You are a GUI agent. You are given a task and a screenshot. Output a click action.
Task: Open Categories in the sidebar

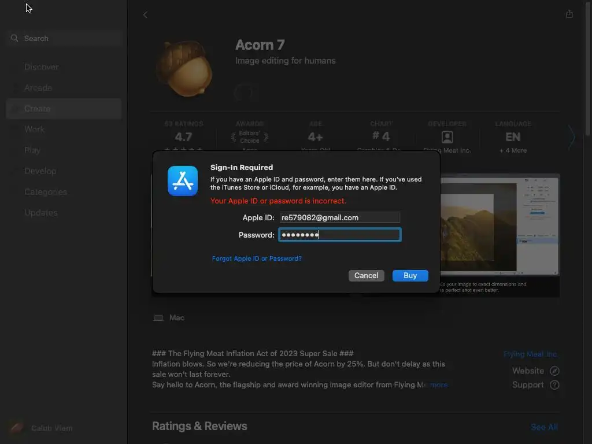click(x=46, y=192)
